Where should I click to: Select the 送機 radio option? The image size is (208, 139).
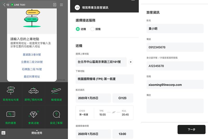78,29
